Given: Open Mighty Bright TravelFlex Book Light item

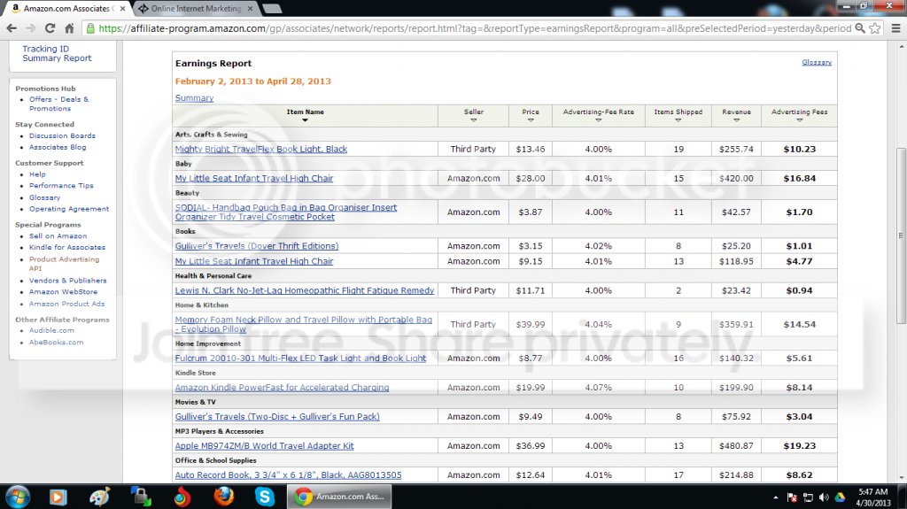Looking at the screenshot, I should click(x=261, y=149).
